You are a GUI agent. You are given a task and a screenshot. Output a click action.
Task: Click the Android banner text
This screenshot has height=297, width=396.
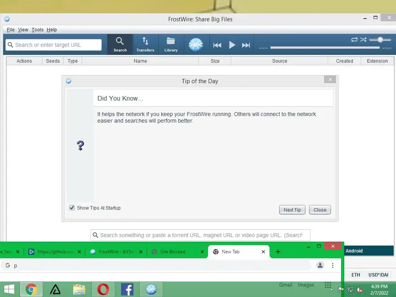pyautogui.click(x=354, y=251)
